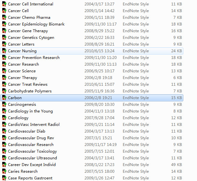Select the Cancer Nursing file name
This screenshot has height=181, width=197.
coord(22,51)
